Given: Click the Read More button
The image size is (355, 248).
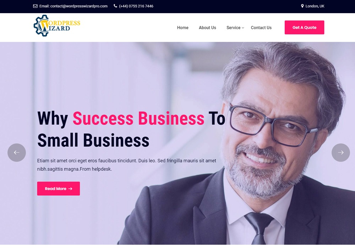Looking at the screenshot, I should [x=59, y=188].
